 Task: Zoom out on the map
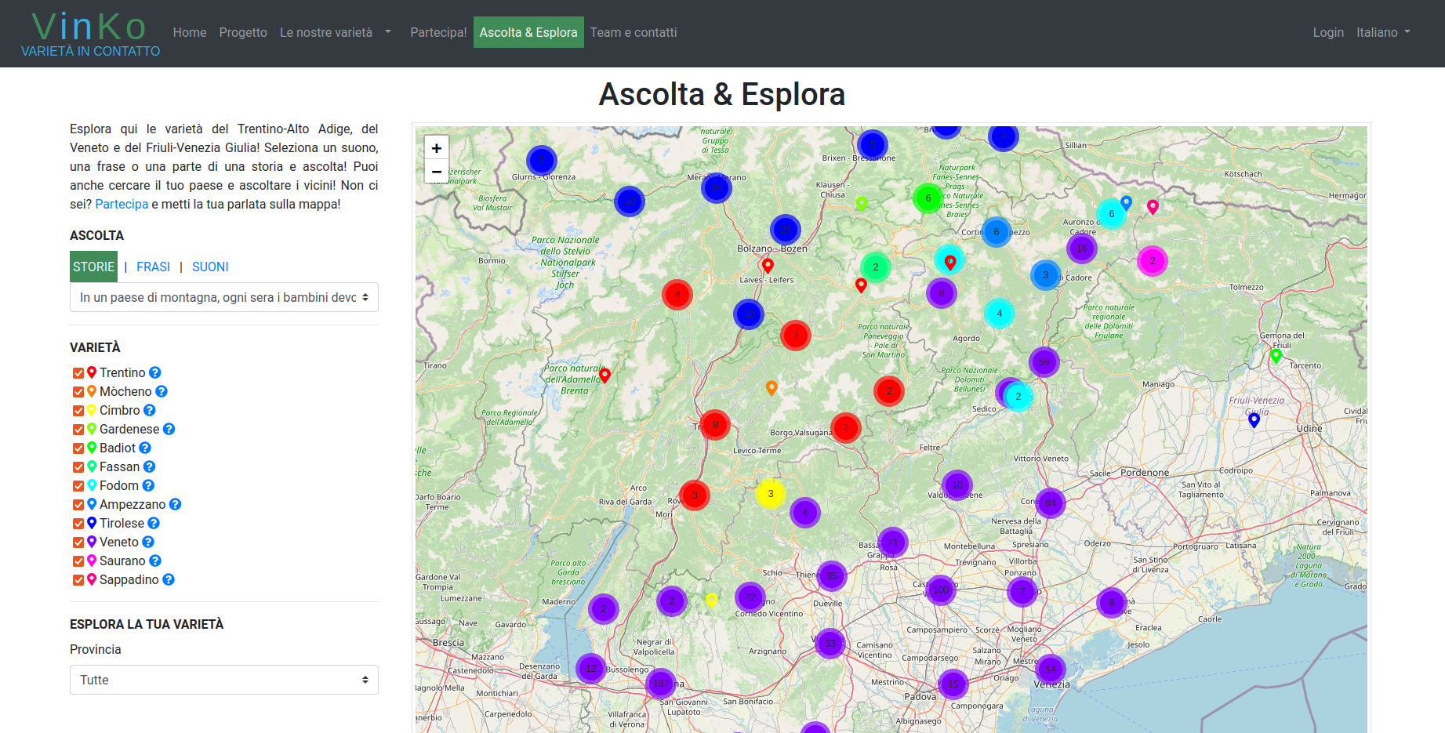tap(437, 172)
